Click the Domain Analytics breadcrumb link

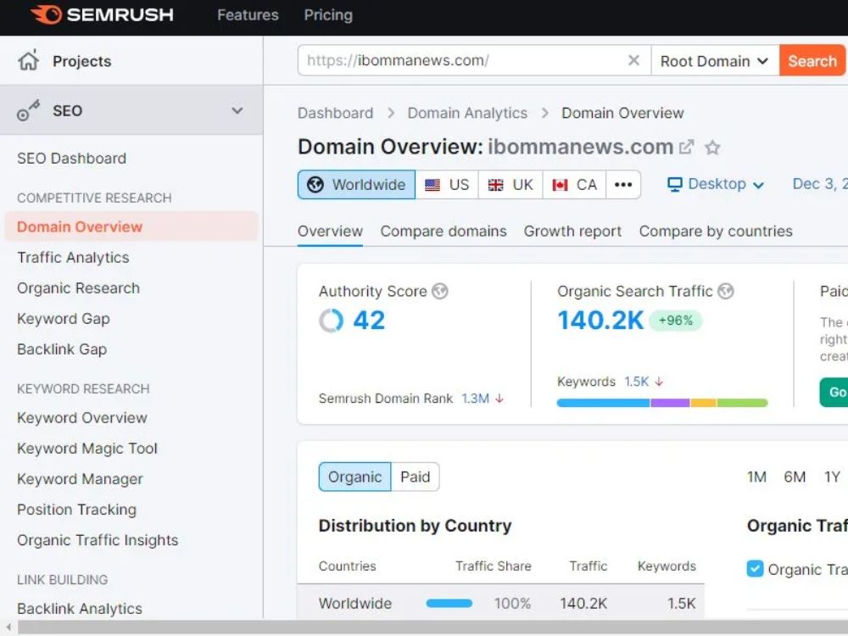(467, 113)
